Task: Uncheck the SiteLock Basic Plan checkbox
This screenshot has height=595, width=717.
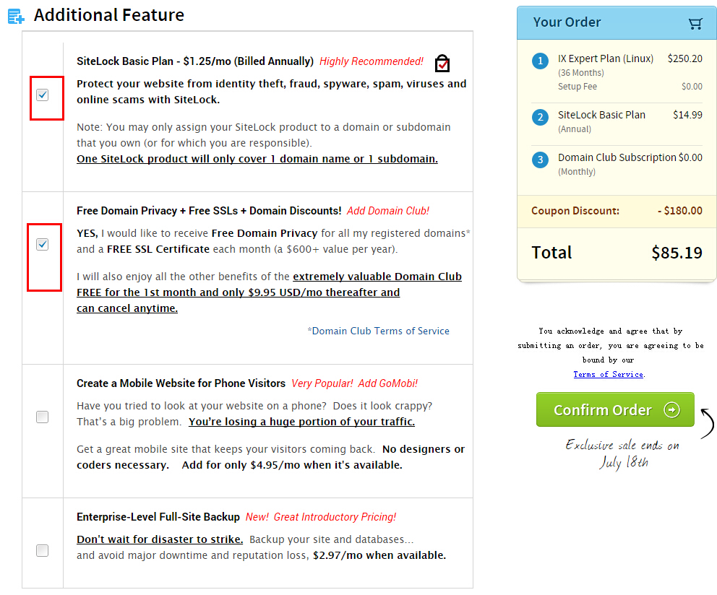Action: [x=42, y=95]
